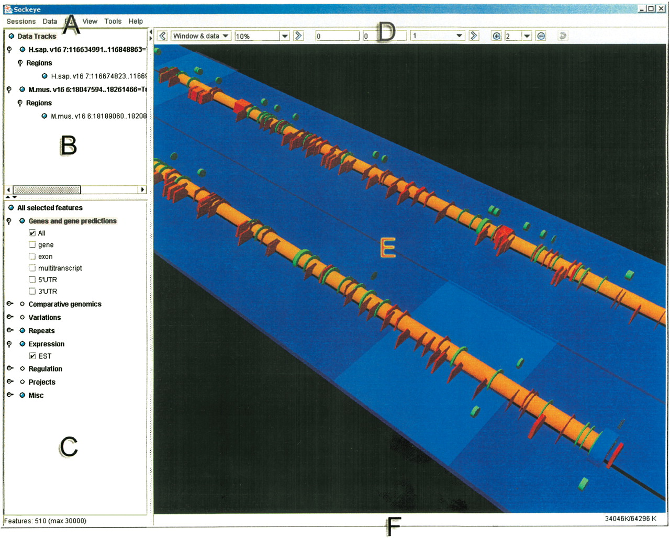Select Genes and gene predictions category
Viewport: 670px width, 538px height.
[73, 221]
